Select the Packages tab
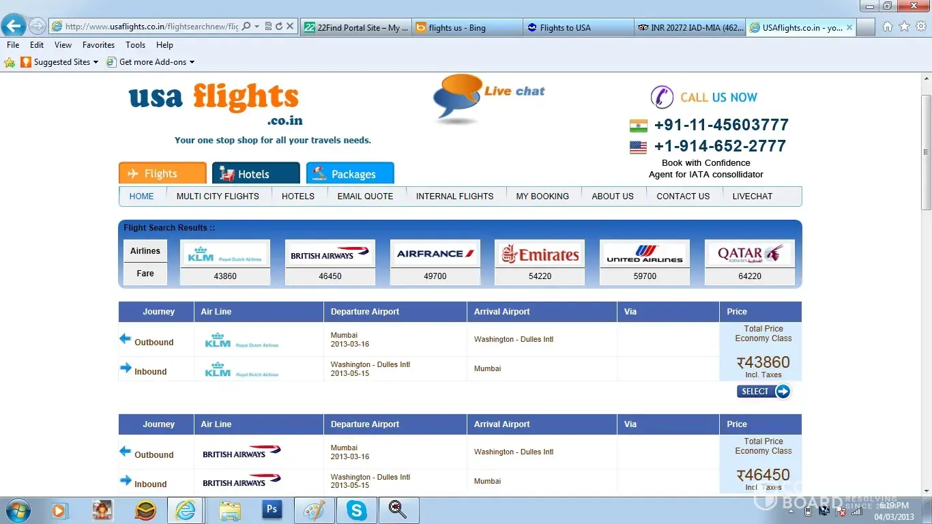 click(x=350, y=173)
